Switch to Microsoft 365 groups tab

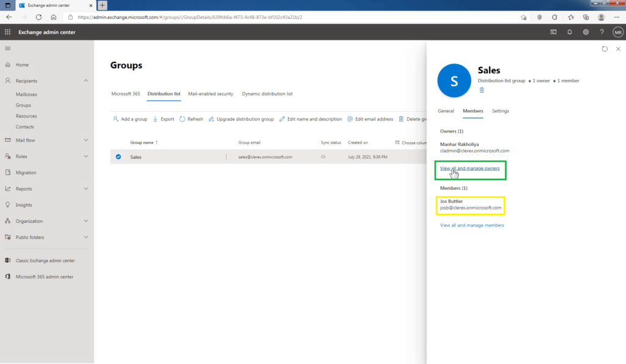tap(126, 93)
